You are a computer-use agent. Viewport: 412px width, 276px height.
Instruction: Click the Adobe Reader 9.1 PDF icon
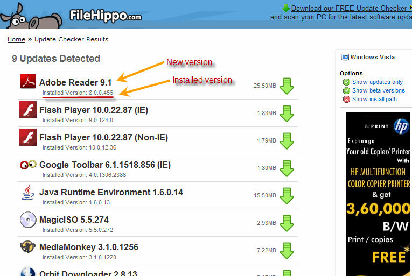(28, 82)
